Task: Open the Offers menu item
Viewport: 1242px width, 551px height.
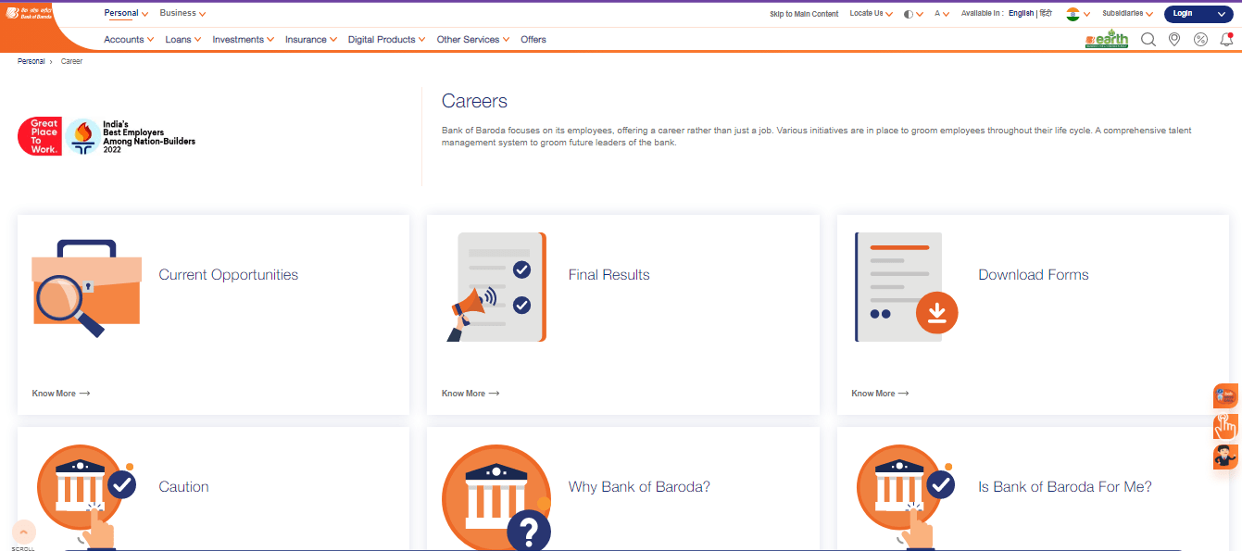Action: click(533, 39)
